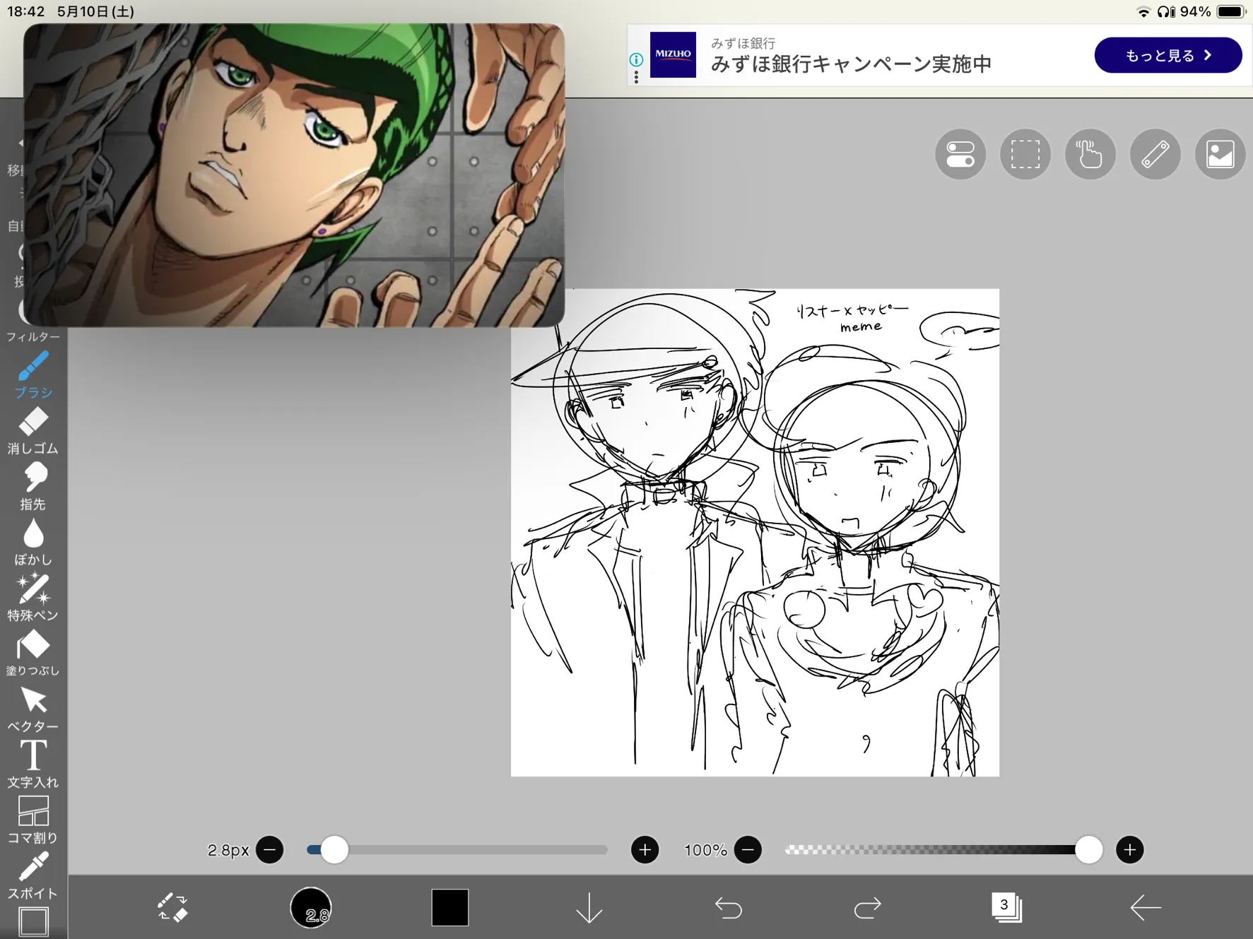Select the Vector (ベクター) tool
The image size is (1253, 939).
pos(33,709)
